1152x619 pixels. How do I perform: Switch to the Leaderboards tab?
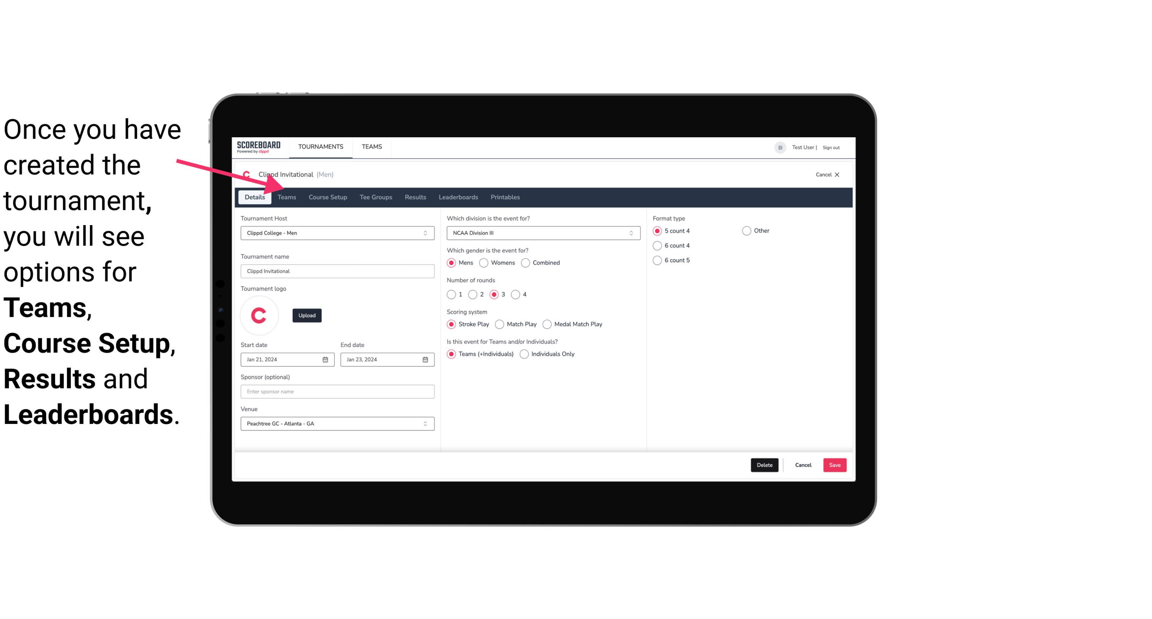[x=458, y=197]
